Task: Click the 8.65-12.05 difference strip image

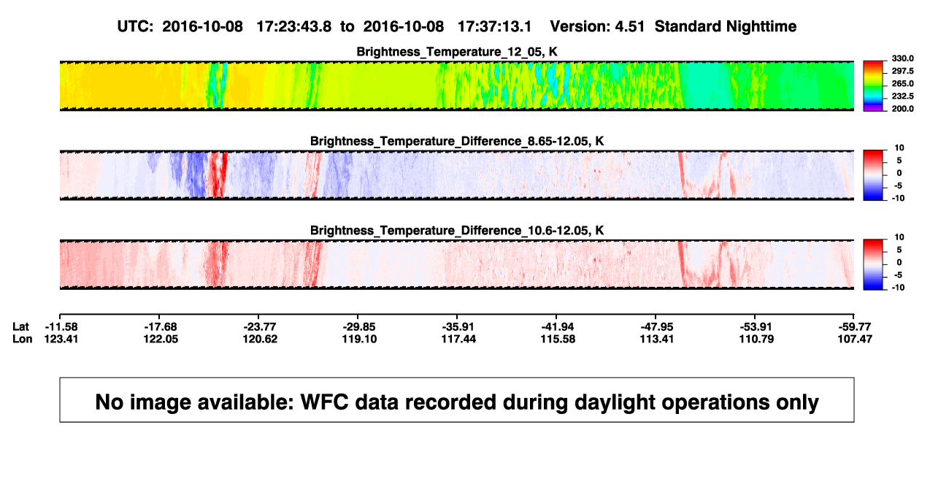Action: click(456, 175)
